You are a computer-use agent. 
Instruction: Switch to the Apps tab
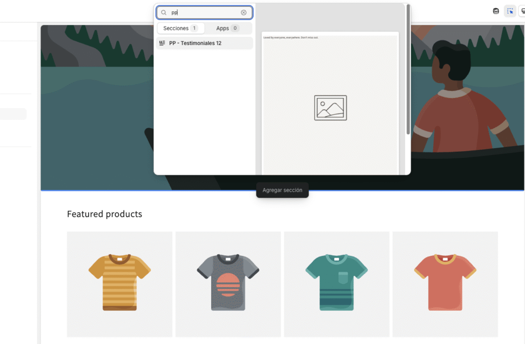click(228, 28)
